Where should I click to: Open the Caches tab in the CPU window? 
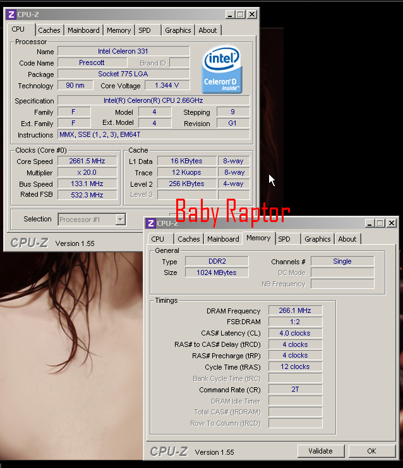(49, 30)
